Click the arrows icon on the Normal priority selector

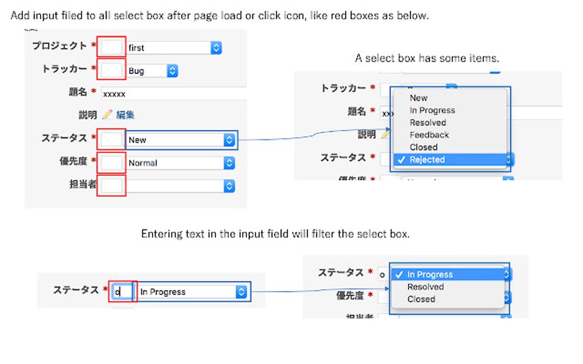[229, 163]
